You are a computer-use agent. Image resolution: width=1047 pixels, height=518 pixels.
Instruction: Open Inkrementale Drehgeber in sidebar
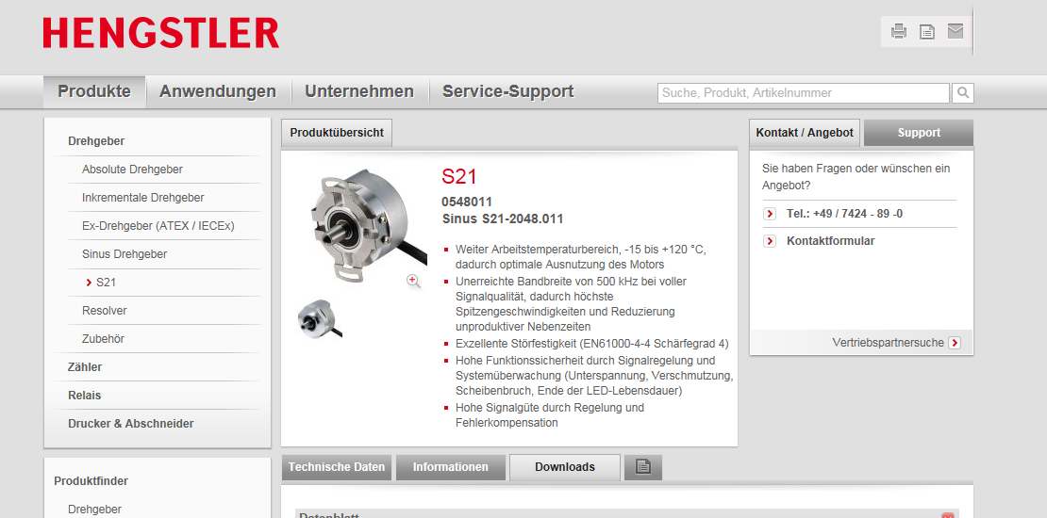(x=142, y=198)
